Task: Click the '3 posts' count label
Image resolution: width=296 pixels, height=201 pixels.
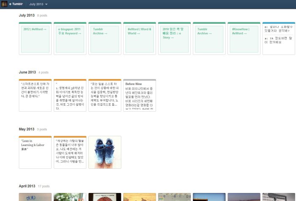Action: 42,129
